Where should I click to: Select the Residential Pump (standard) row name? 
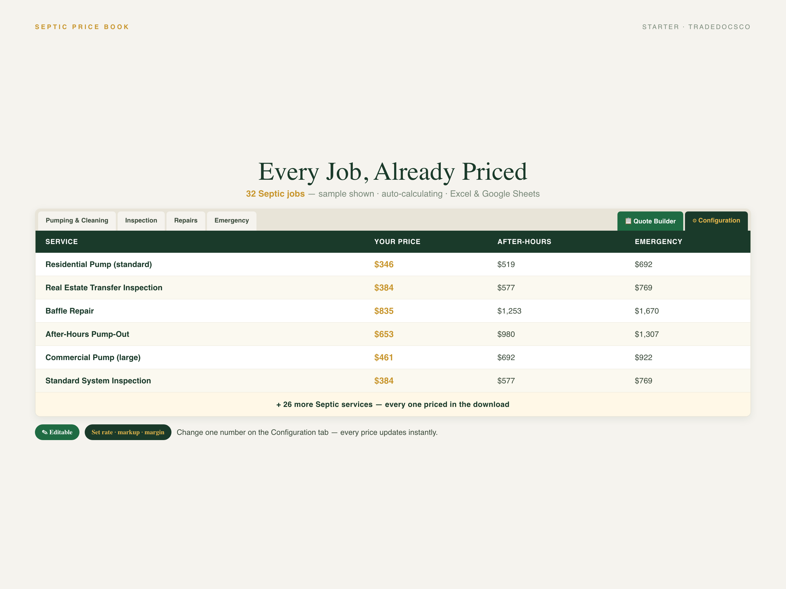coord(99,264)
